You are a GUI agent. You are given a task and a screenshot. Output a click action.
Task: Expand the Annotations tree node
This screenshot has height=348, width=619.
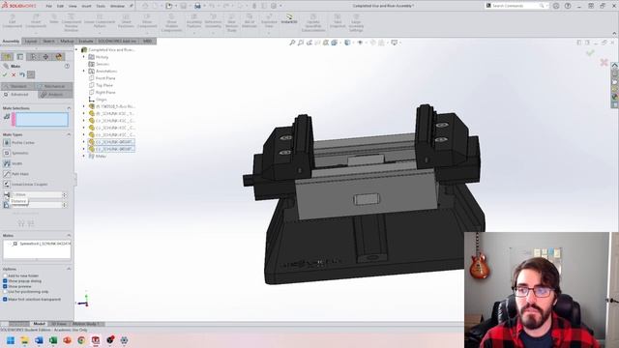point(84,71)
